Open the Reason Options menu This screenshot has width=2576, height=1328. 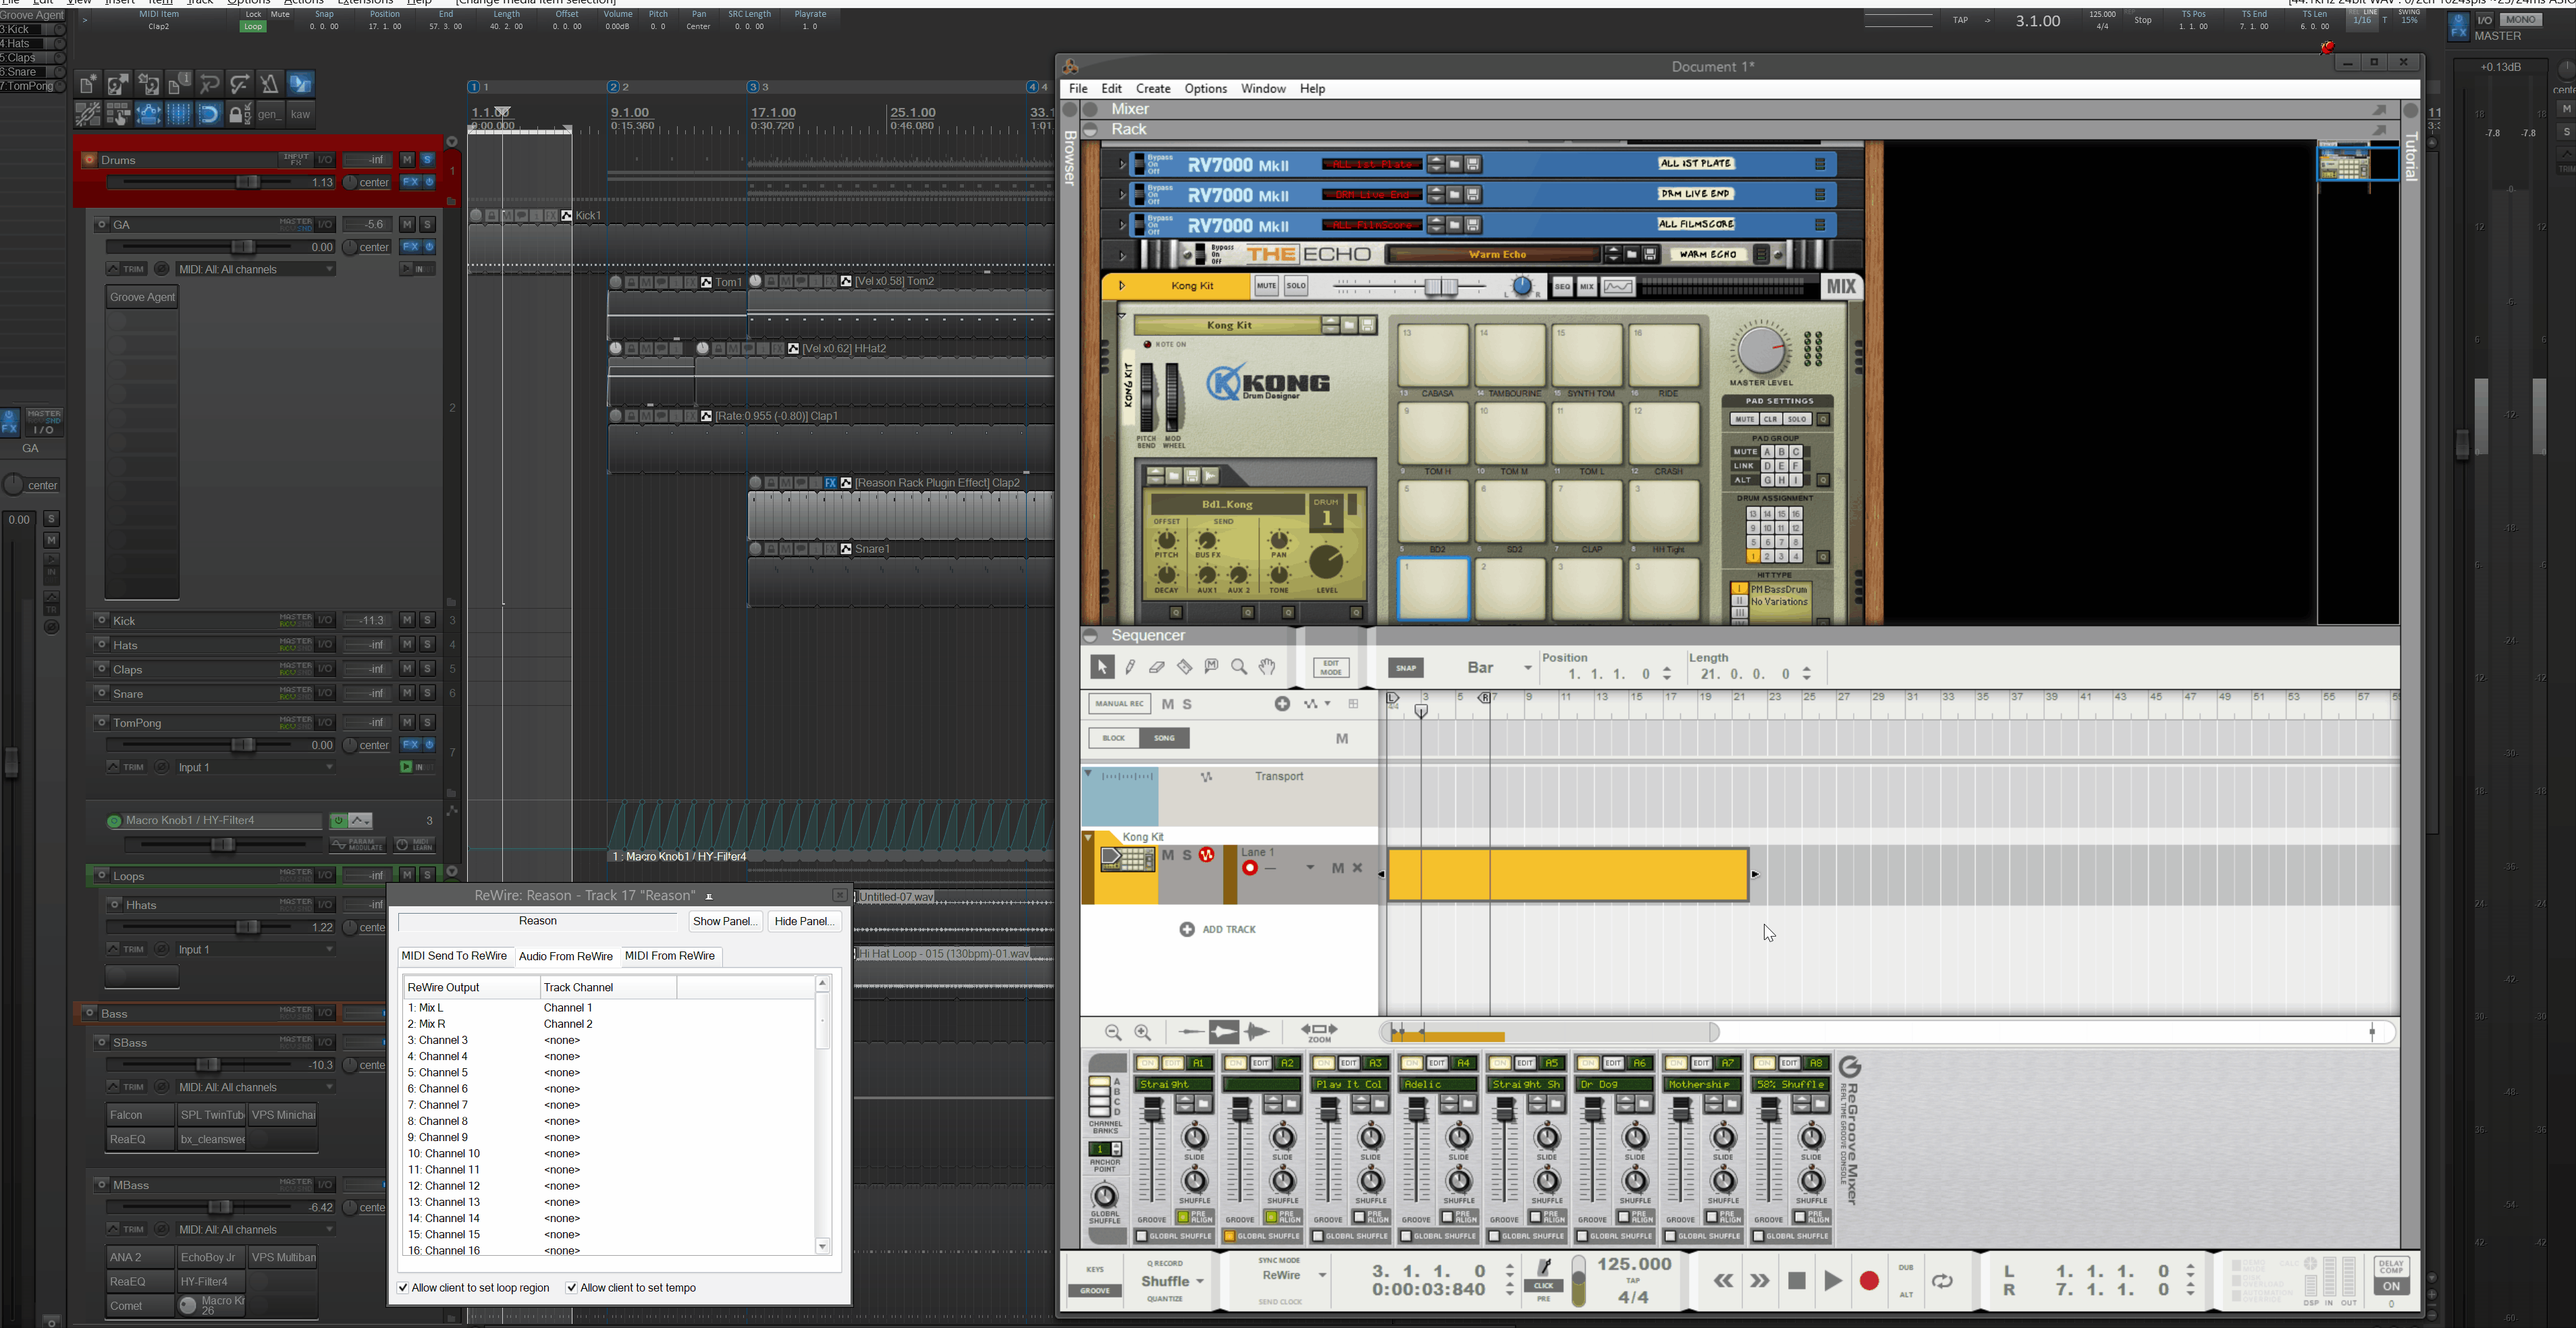1205,89
